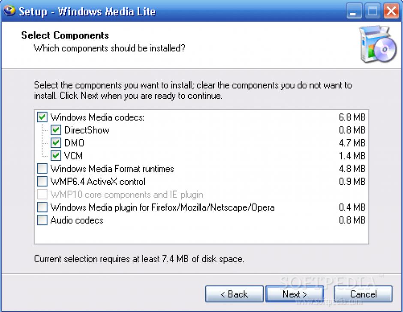Close the Setup window with the X

[391, 11]
